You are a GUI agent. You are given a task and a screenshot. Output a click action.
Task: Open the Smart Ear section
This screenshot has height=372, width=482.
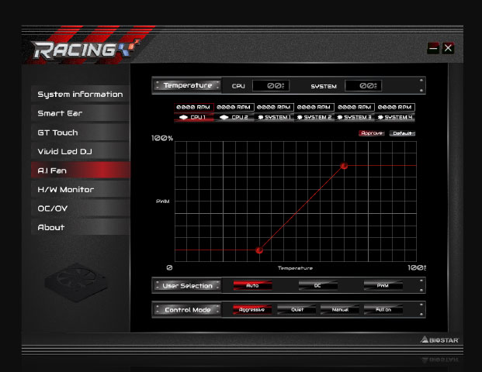tap(80, 113)
